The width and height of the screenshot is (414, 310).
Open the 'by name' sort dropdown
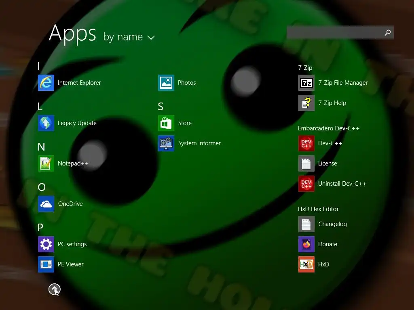point(129,37)
